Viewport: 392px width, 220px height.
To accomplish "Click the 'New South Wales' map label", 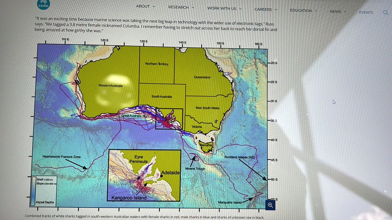I will [207, 108].
